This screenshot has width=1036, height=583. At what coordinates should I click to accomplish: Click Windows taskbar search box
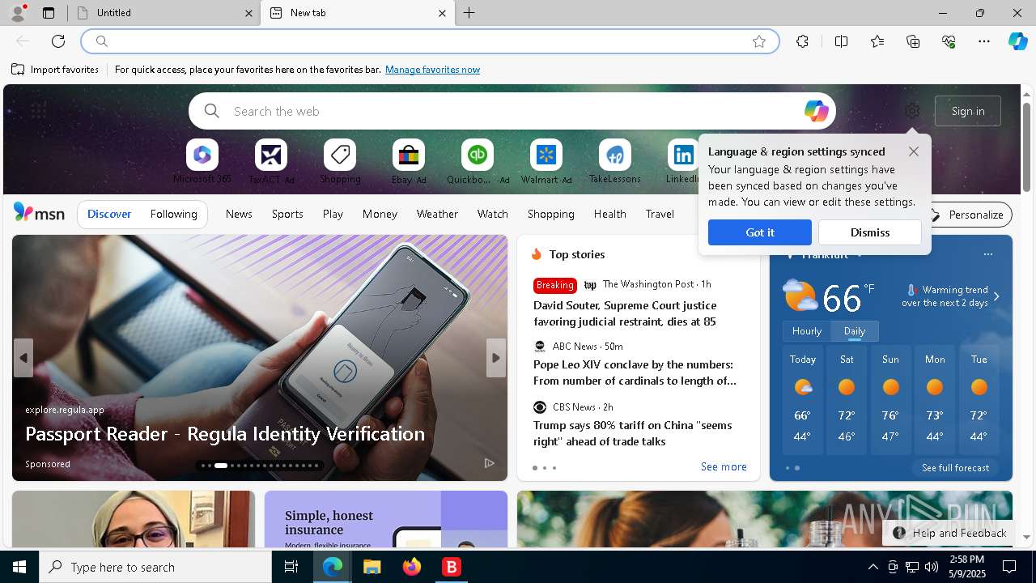(x=155, y=568)
